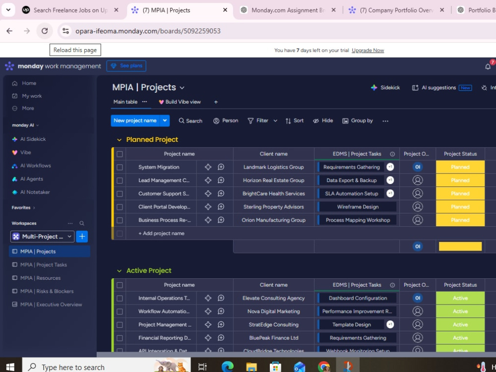Switch to Company Portfolio Overview browser tab
The width and height of the screenshot is (496, 372).
tap(396, 10)
